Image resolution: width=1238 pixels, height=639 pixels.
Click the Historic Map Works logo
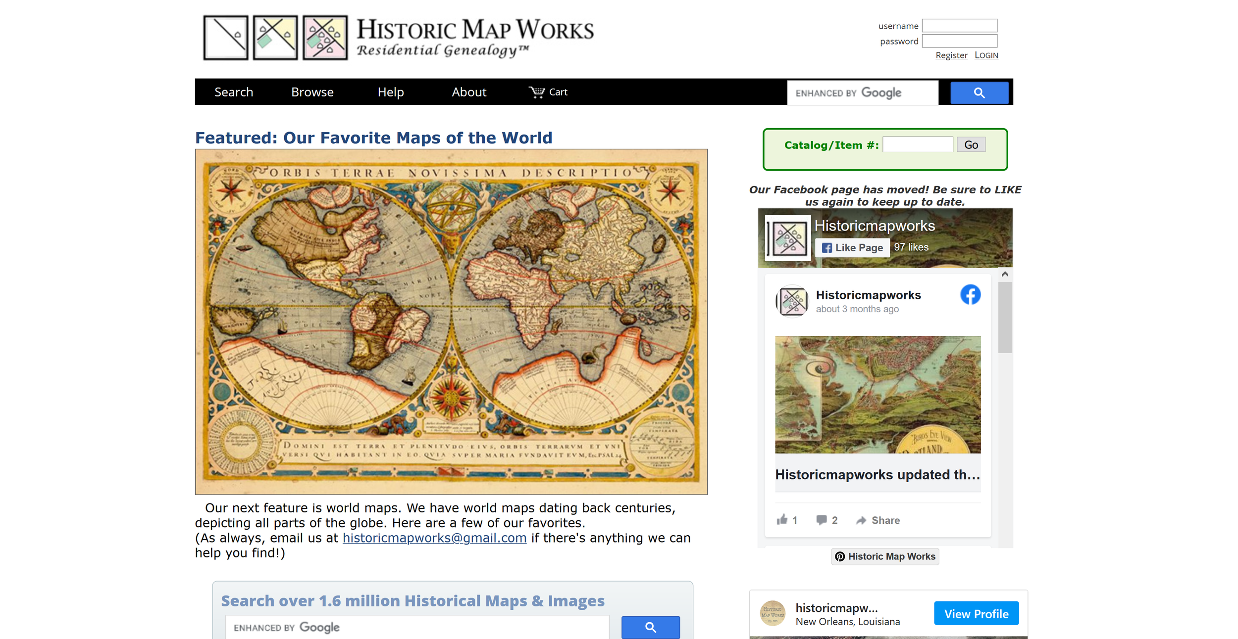(399, 38)
